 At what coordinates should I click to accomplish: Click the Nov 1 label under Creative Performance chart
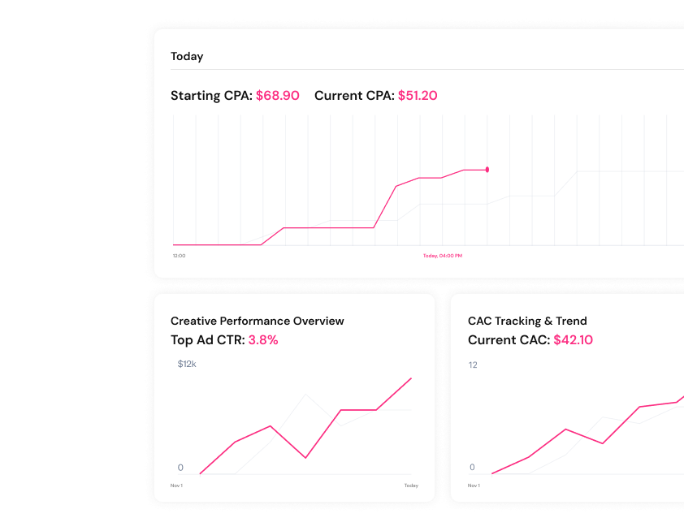[176, 486]
